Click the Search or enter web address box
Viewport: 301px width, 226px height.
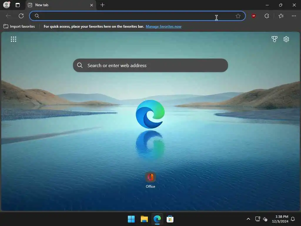point(150,65)
